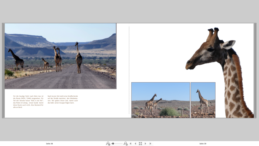Select the small single giraffe photo
Image resolution: width=259 pixels, height=146 pixels.
[x=203, y=100]
